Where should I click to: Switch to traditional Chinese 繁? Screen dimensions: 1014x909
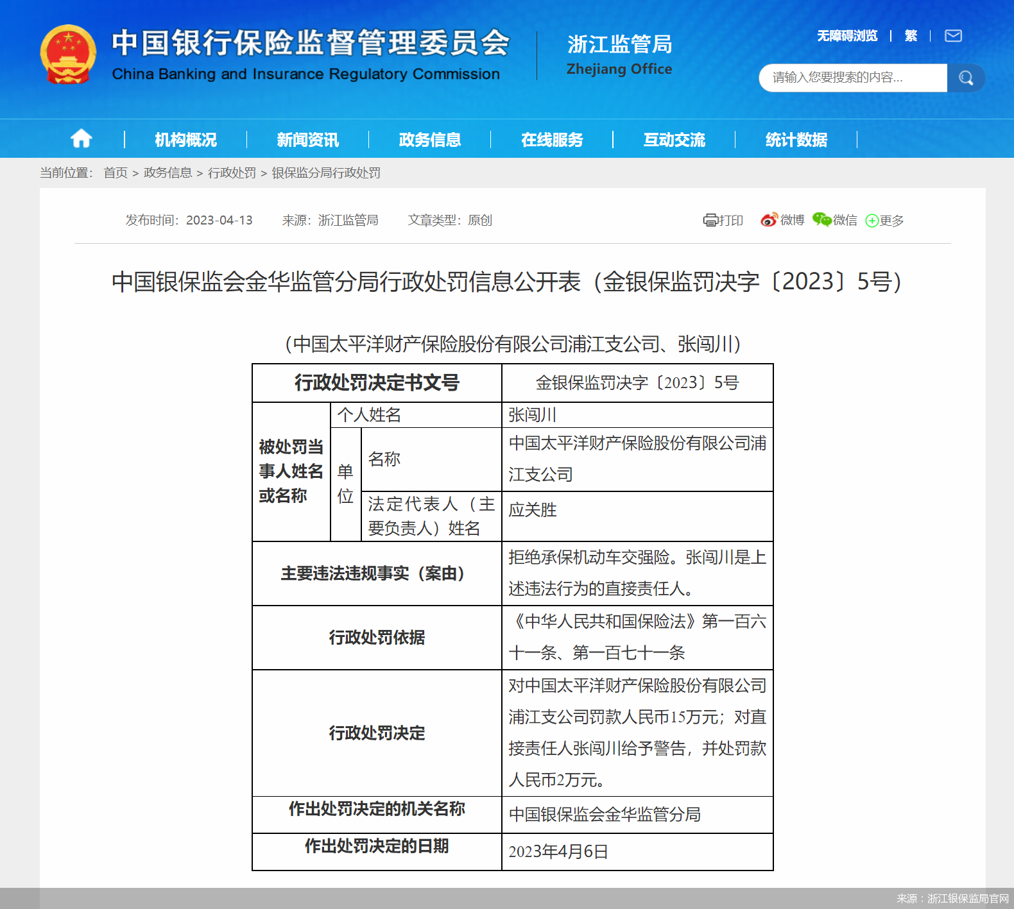coord(911,36)
